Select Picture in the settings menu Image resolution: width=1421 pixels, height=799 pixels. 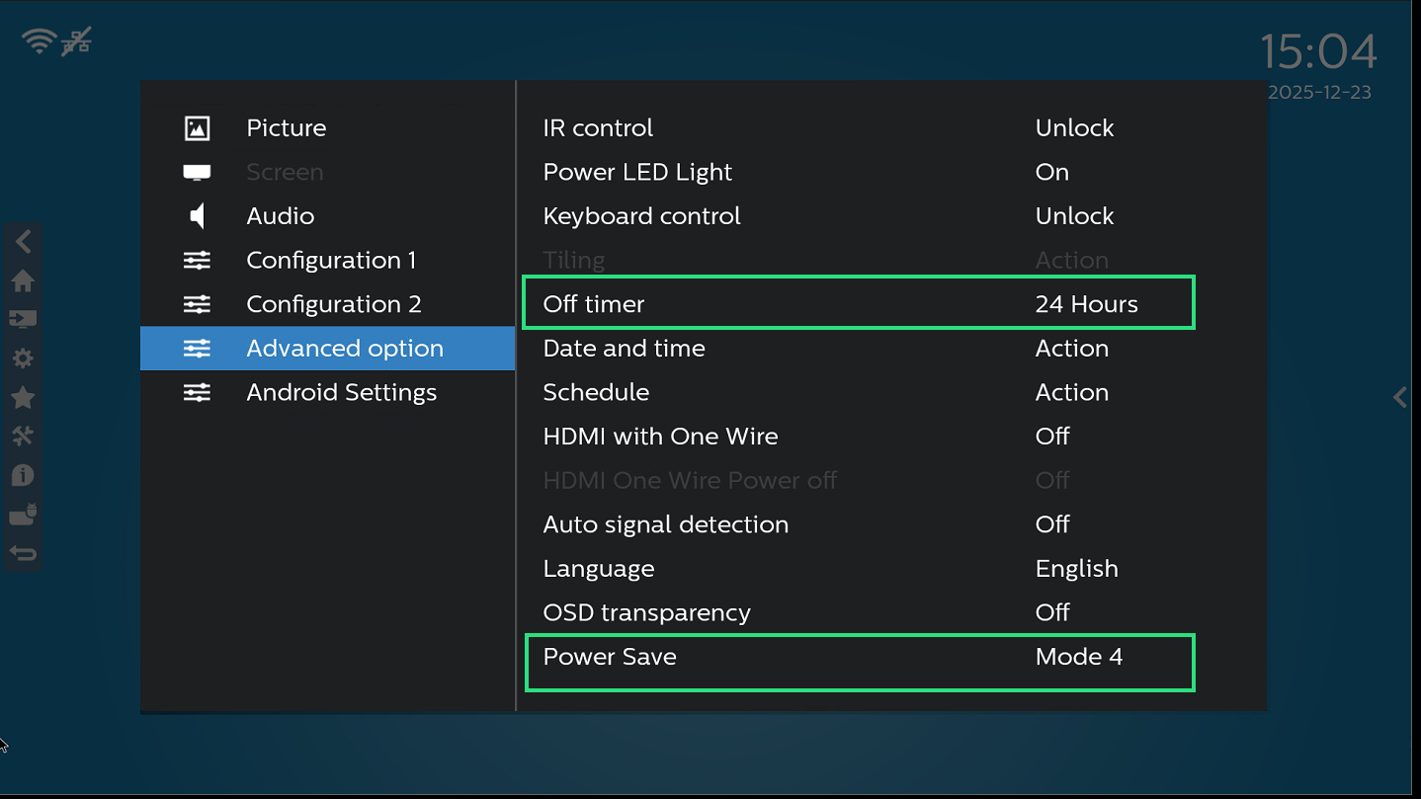point(286,128)
